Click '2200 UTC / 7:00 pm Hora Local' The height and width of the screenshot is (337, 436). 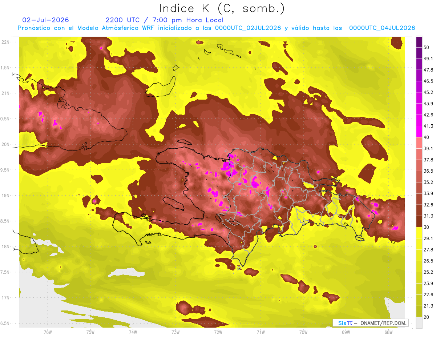pyautogui.click(x=165, y=20)
